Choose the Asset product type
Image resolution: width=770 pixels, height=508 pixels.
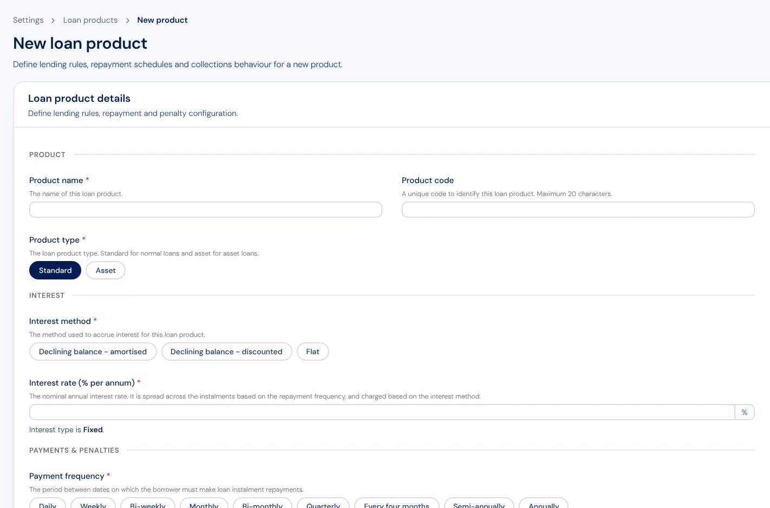point(106,270)
